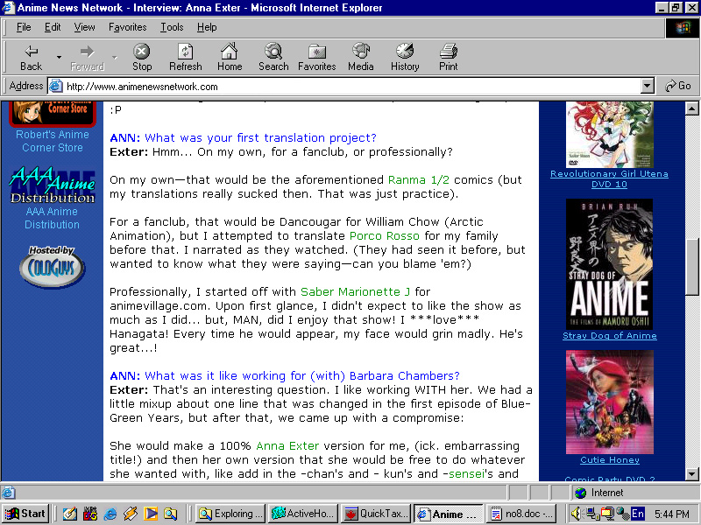Viewport: 701px width, 525px height.
Task: Click the address field URL text
Action: [142, 87]
